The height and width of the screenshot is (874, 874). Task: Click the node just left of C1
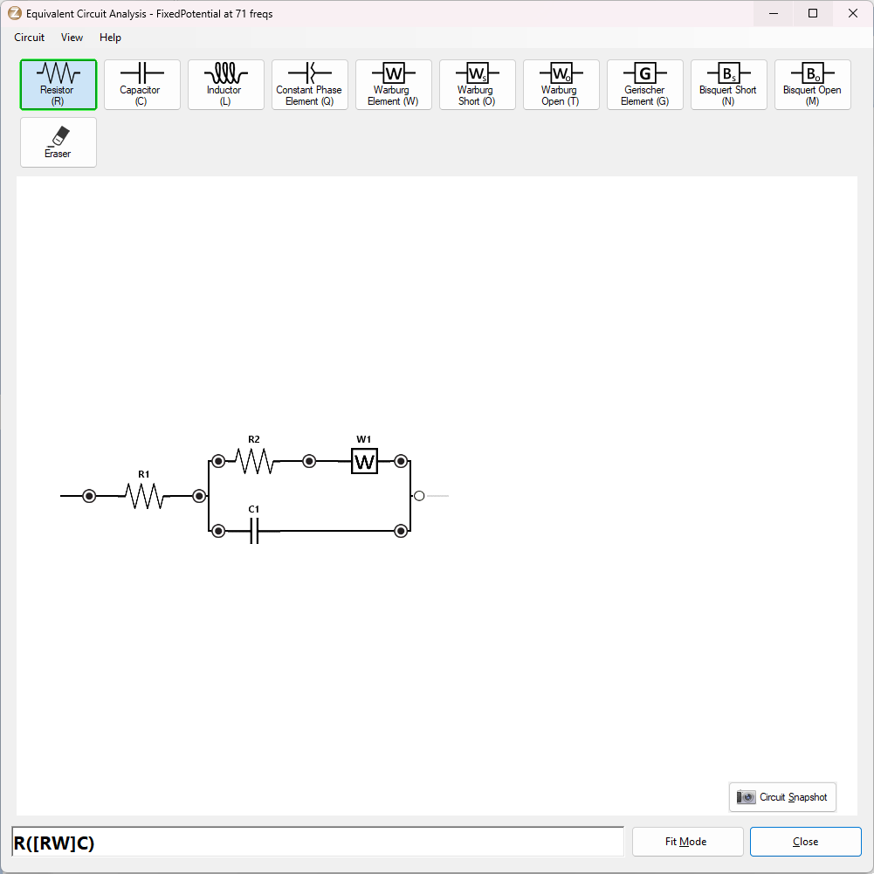point(218,531)
